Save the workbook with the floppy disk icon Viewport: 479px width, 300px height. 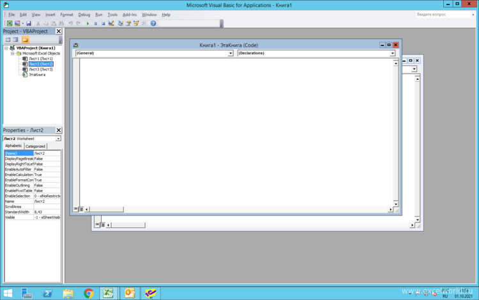(x=29, y=23)
